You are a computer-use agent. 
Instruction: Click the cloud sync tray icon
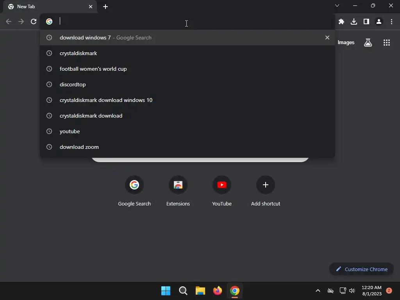(330, 291)
